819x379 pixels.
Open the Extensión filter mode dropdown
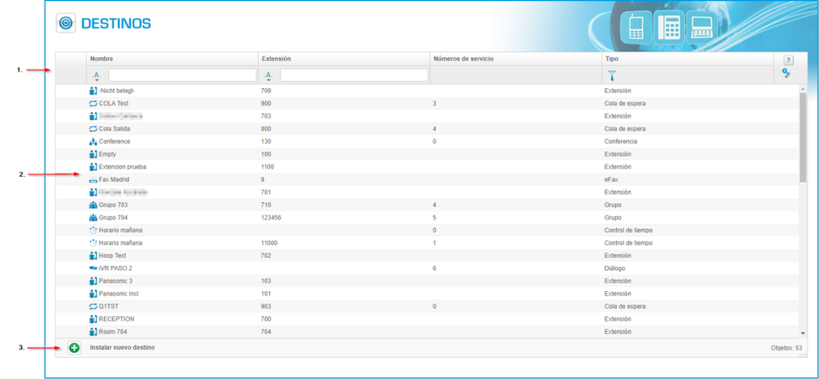pyautogui.click(x=268, y=75)
